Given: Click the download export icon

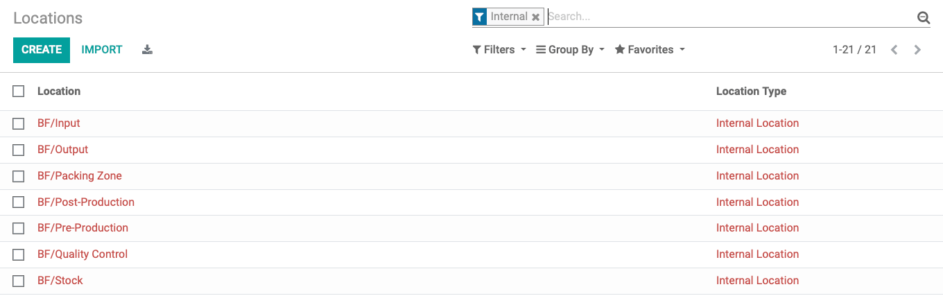Looking at the screenshot, I should click(x=147, y=50).
